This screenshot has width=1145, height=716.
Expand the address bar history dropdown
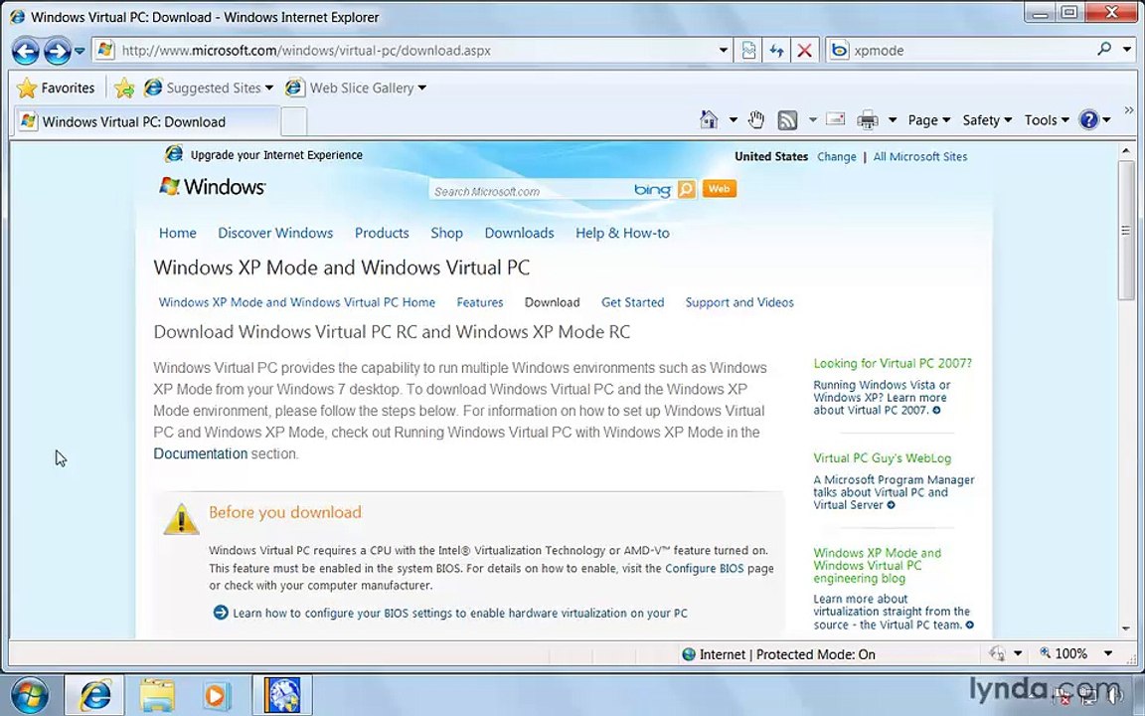[723, 51]
